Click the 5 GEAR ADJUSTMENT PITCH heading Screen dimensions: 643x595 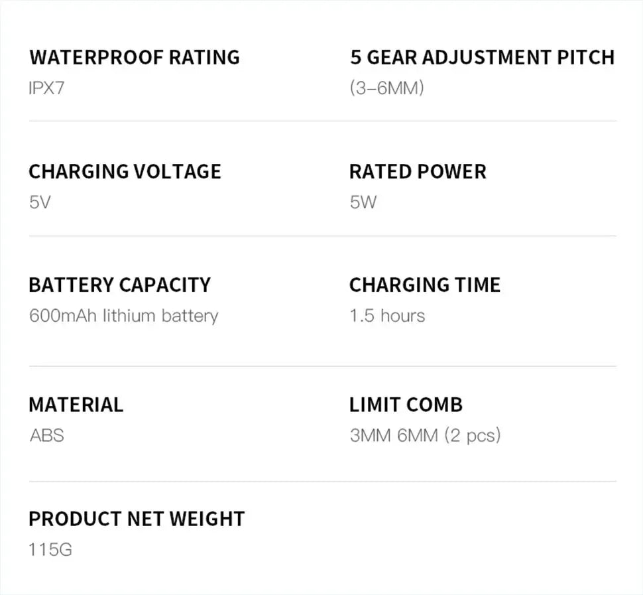point(482,57)
